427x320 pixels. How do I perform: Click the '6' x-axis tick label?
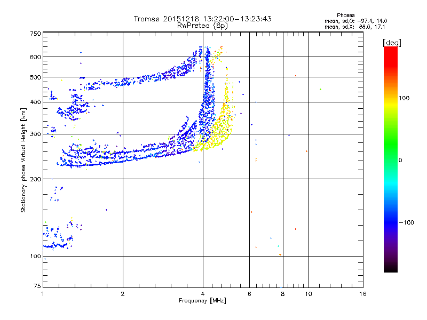249,294
